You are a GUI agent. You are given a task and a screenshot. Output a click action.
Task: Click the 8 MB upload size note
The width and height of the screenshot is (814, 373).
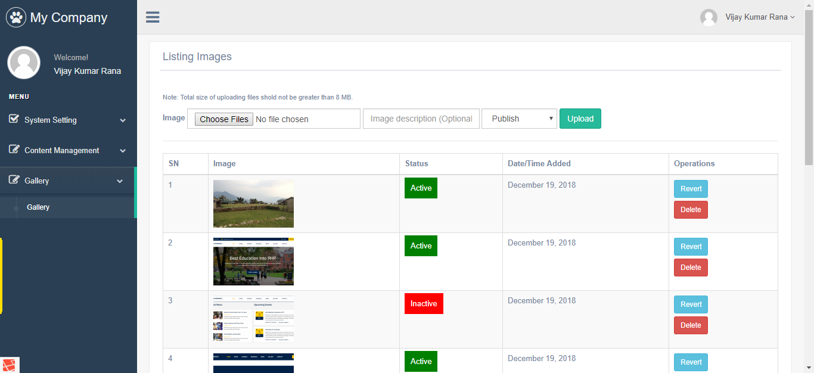pyautogui.click(x=257, y=97)
